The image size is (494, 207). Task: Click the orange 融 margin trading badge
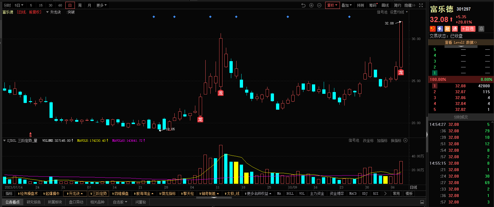(x=447, y=29)
